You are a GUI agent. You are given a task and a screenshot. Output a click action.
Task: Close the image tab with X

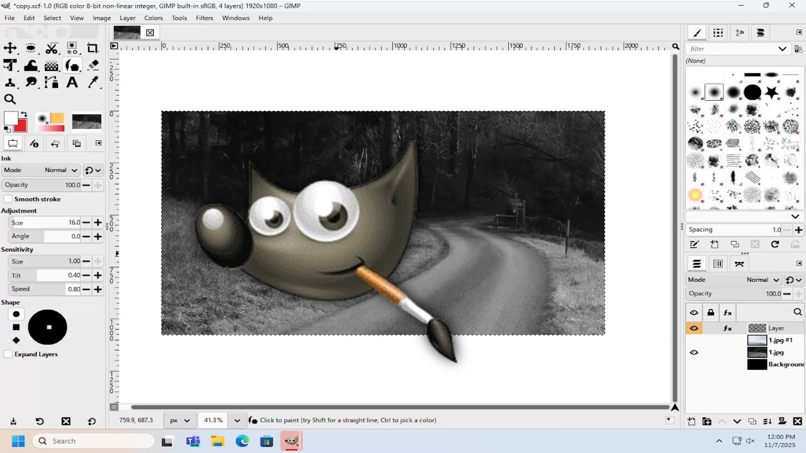pos(150,32)
